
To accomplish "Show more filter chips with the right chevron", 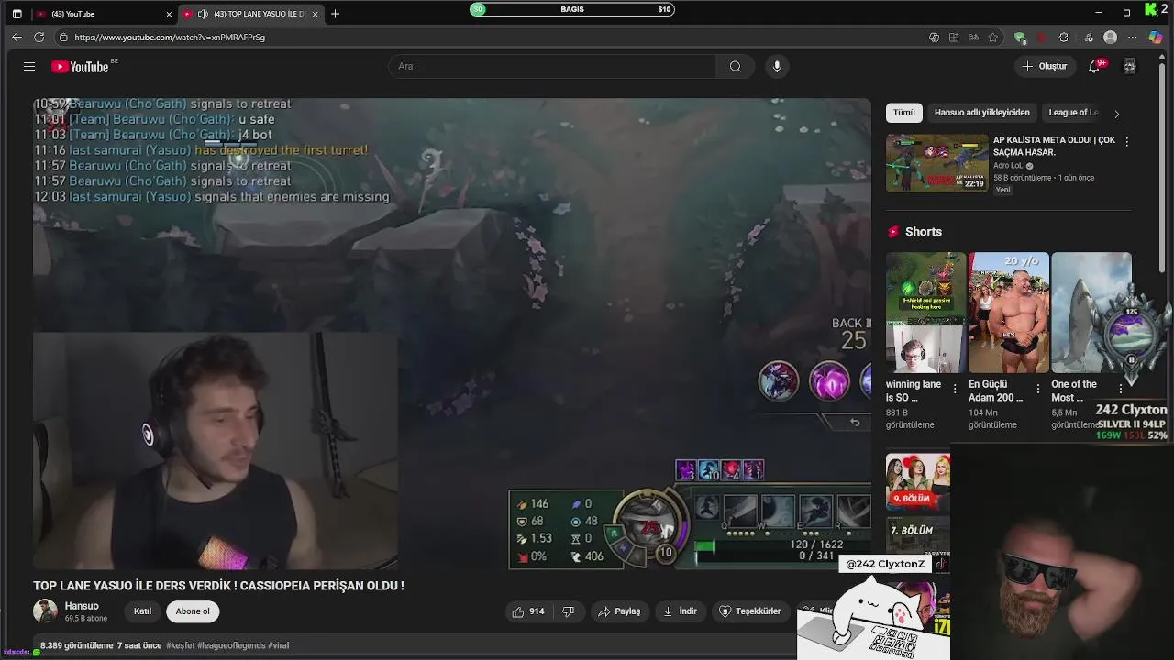I will click(x=1116, y=114).
